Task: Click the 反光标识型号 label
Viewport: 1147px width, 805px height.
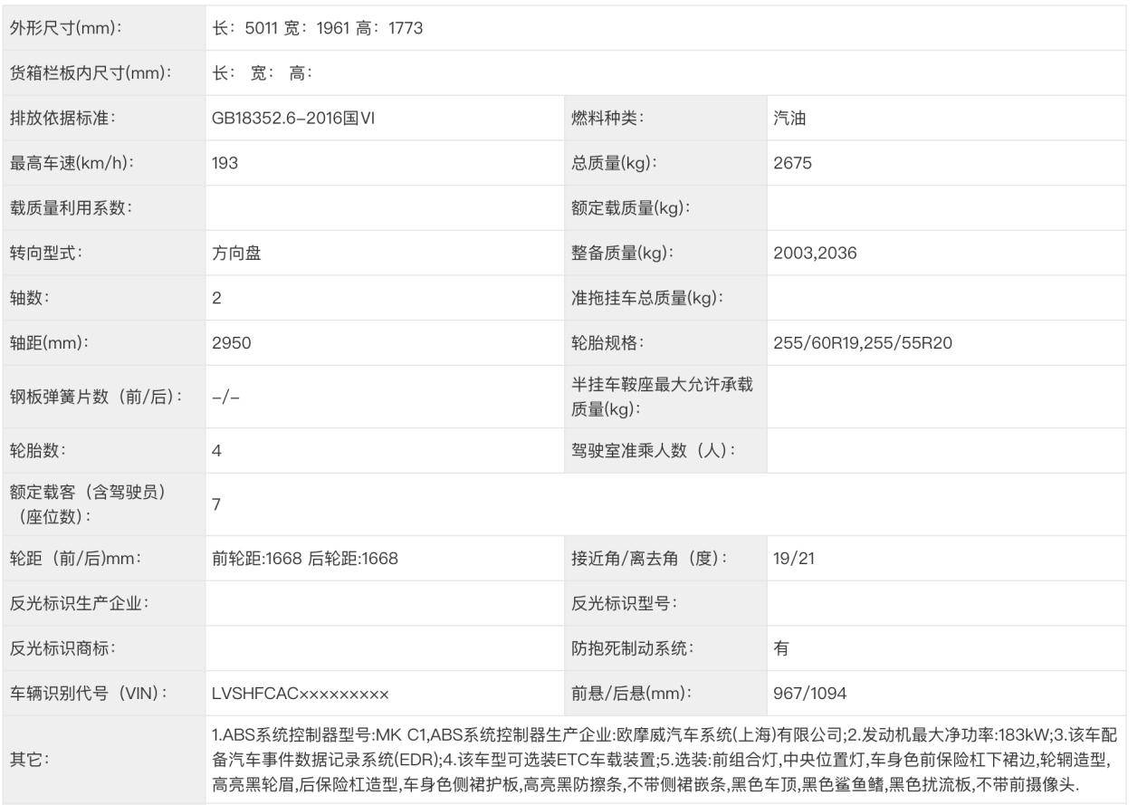Action: point(624,603)
